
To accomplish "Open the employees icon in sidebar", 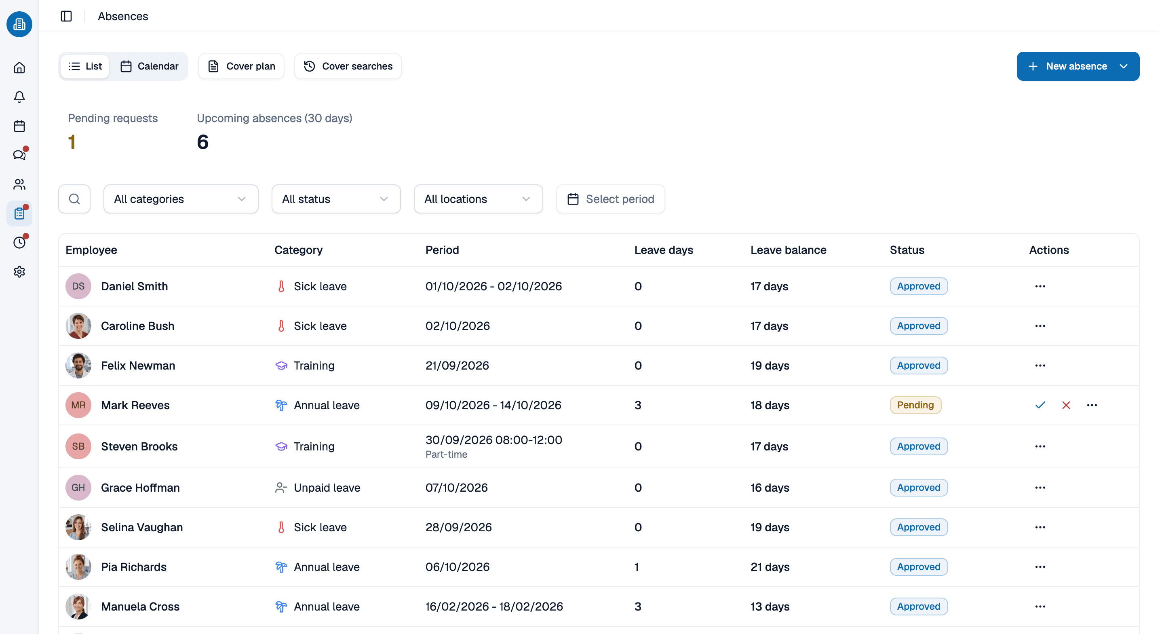I will [x=19, y=184].
